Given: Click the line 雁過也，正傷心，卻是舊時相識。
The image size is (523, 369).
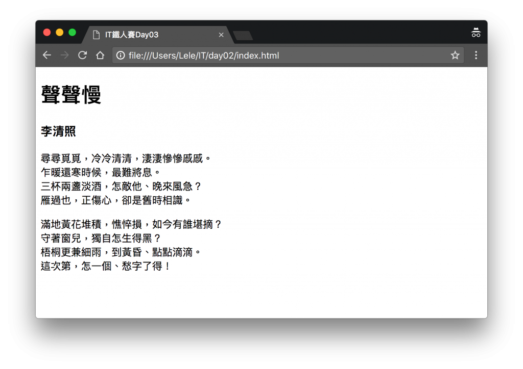Looking at the screenshot, I should 116,200.
